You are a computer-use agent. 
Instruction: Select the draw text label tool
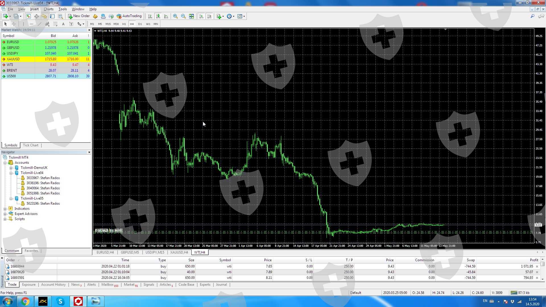point(71,24)
